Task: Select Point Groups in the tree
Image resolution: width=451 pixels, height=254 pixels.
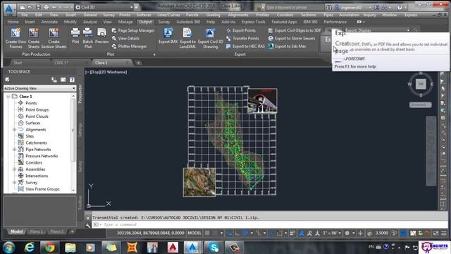Action: (37, 110)
